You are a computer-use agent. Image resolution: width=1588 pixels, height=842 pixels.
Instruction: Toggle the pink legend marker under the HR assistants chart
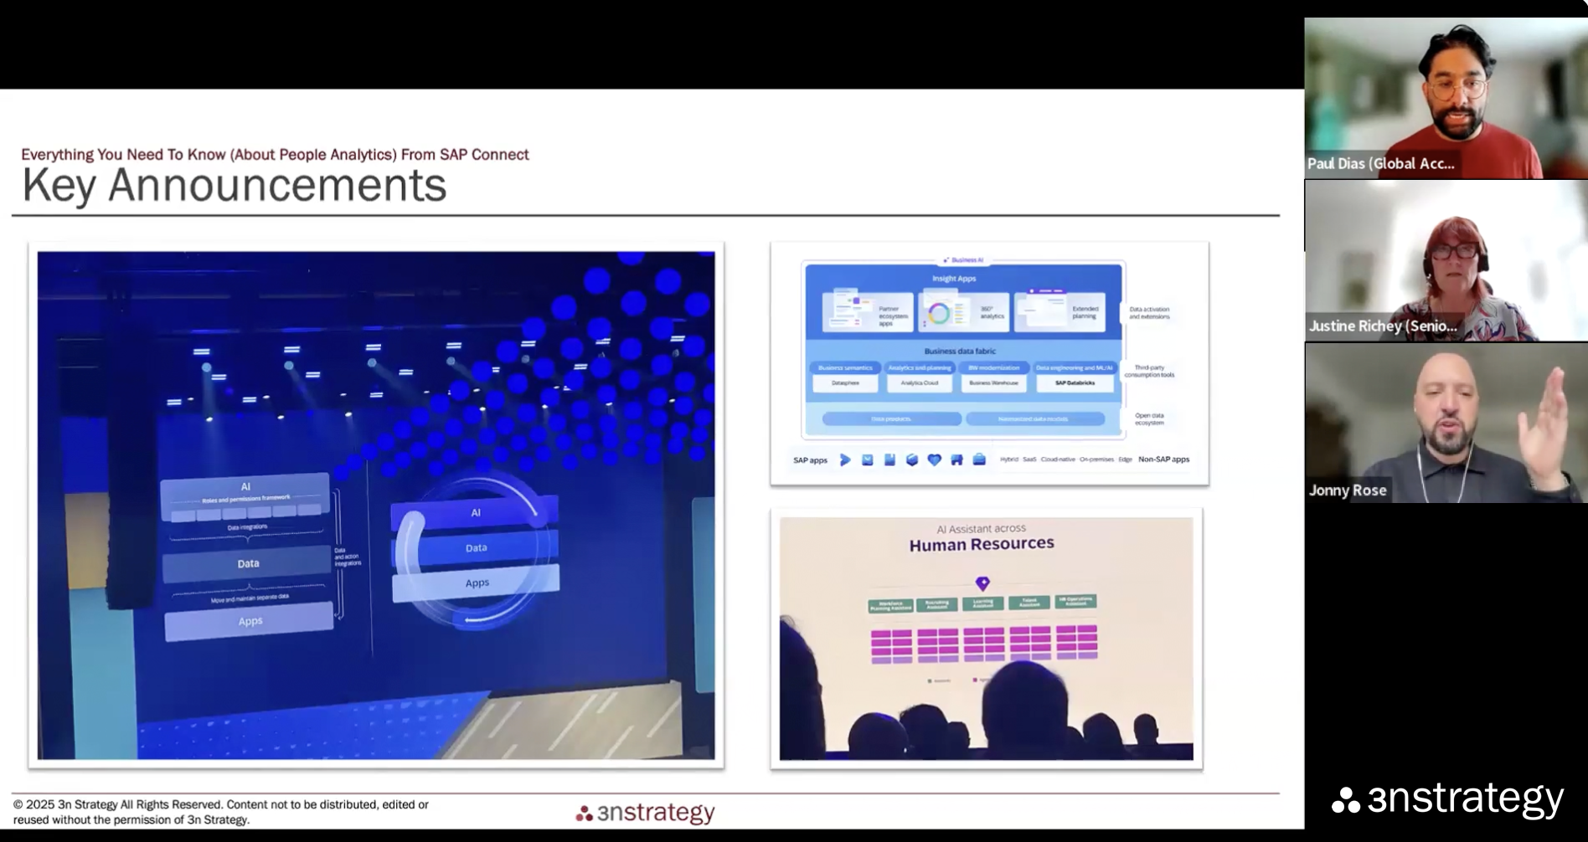pyautogui.click(x=974, y=680)
